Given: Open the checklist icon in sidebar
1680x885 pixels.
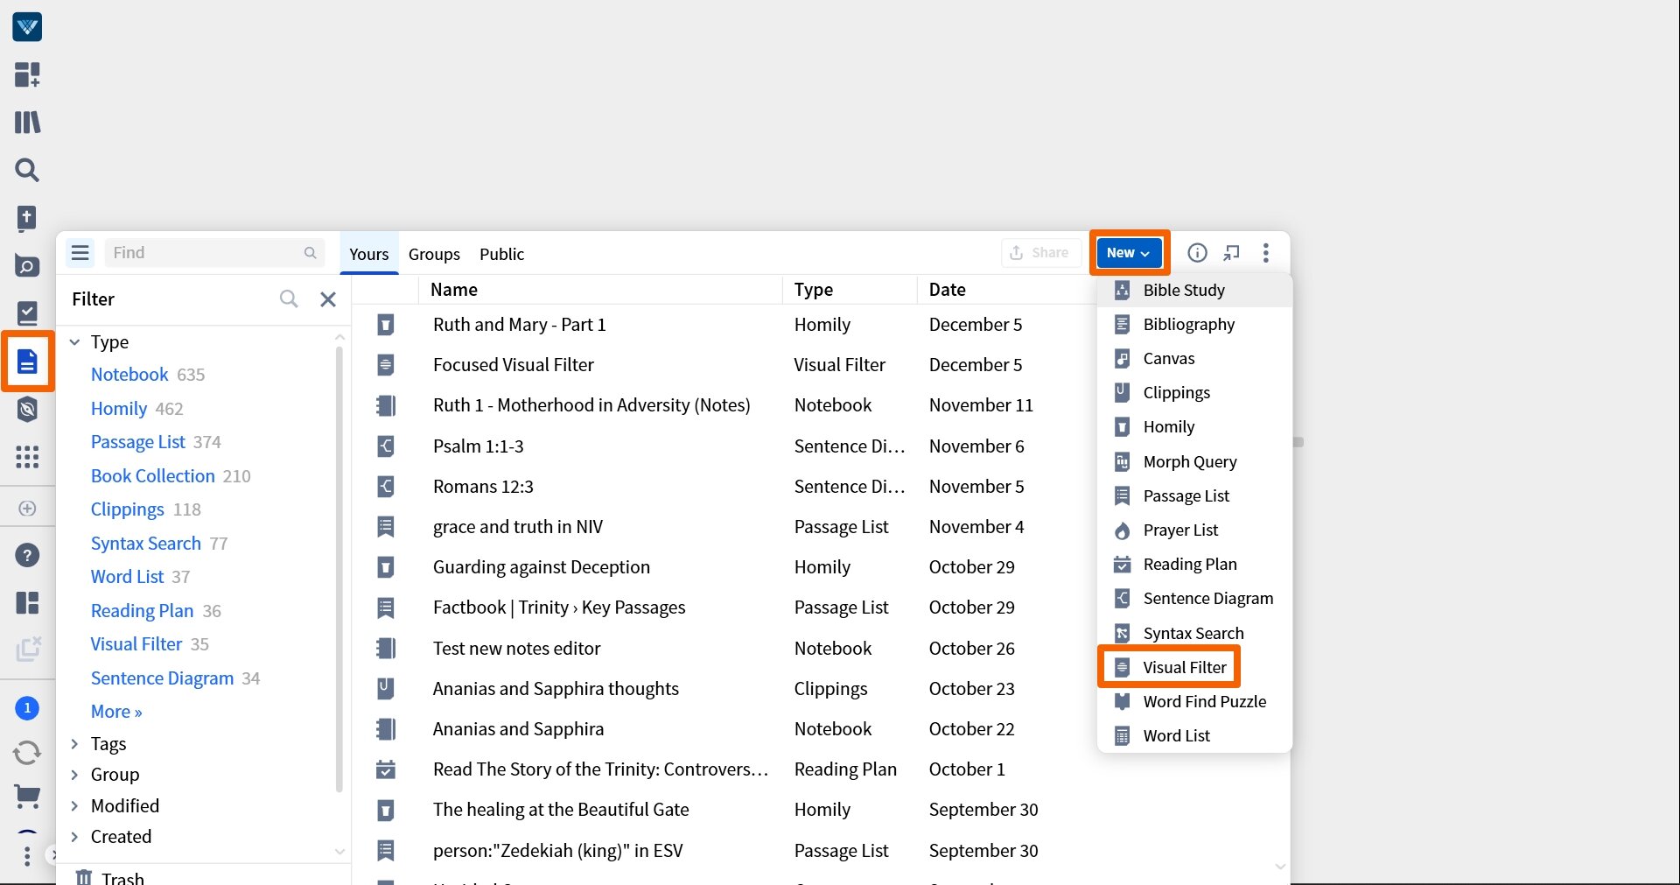Looking at the screenshot, I should point(27,313).
